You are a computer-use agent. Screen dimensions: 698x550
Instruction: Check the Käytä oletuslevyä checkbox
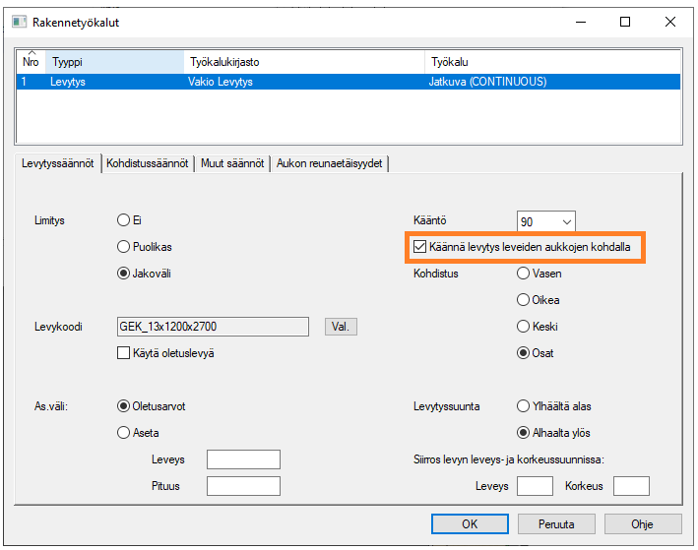tap(124, 353)
